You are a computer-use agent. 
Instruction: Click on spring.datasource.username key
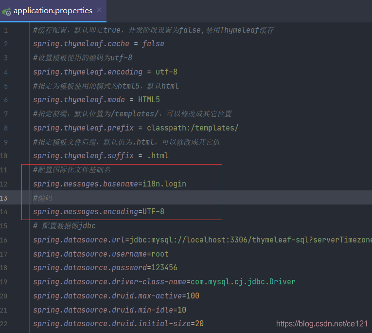(90, 254)
